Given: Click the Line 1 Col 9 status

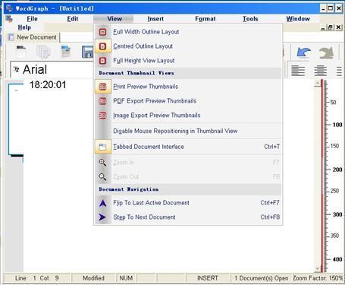Looking at the screenshot, I should click(x=37, y=278).
